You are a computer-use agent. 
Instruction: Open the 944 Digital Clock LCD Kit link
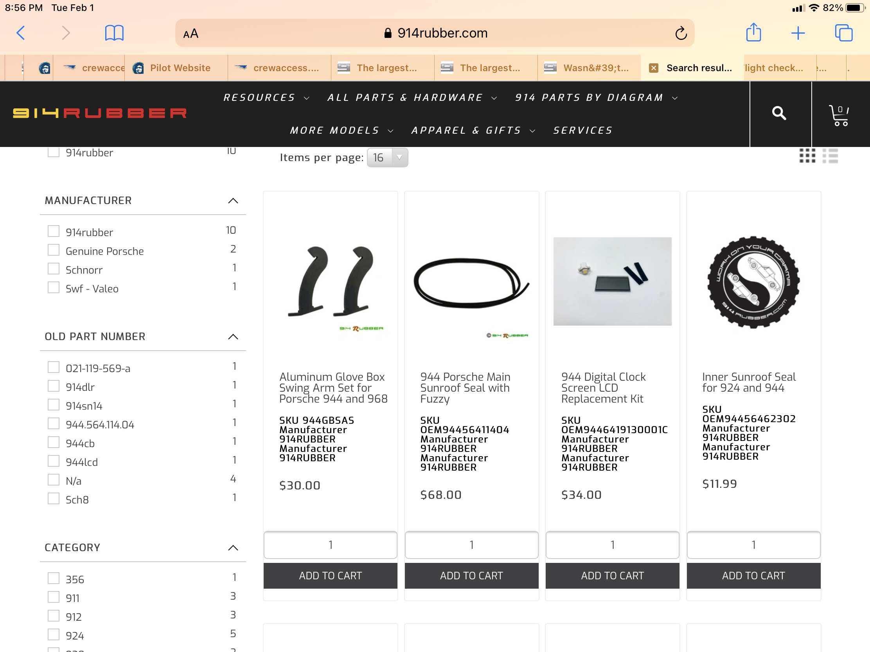(x=603, y=387)
